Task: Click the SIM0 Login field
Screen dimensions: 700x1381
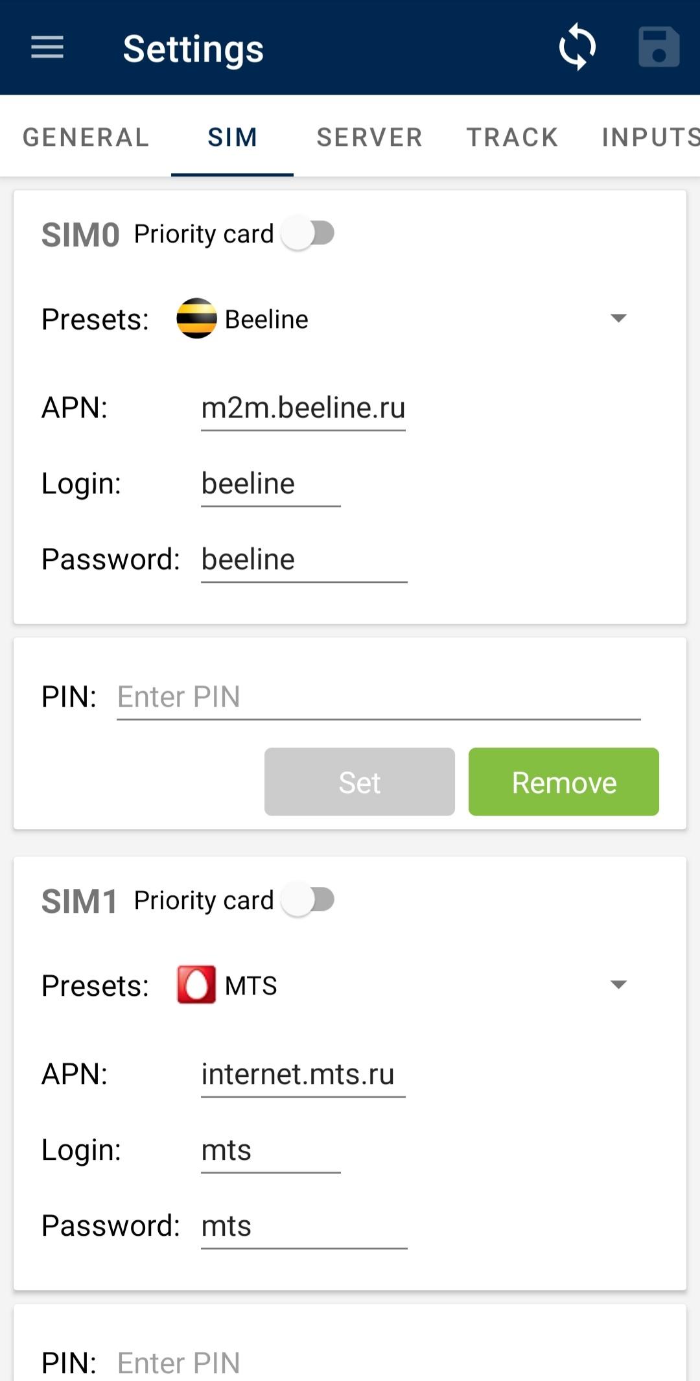Action: (x=270, y=484)
